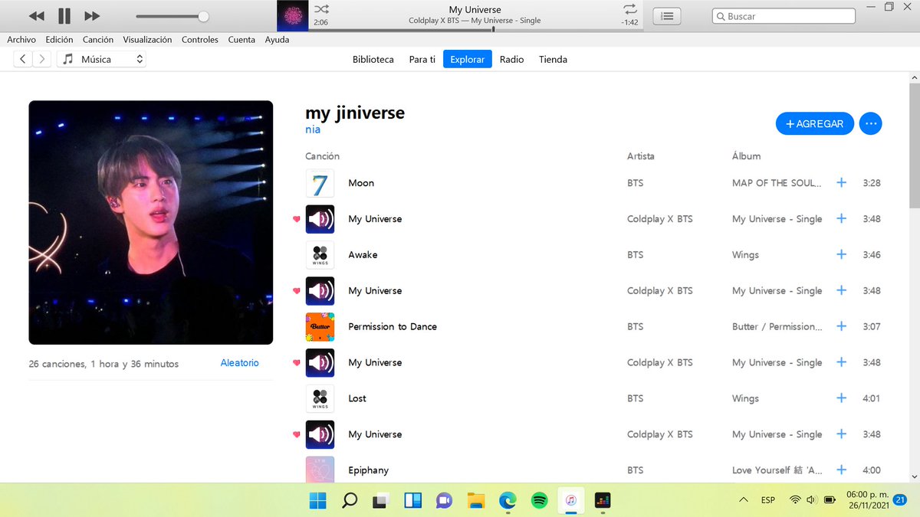The image size is (920, 517).
Task: Switch to the Radio tab
Action: pos(511,59)
